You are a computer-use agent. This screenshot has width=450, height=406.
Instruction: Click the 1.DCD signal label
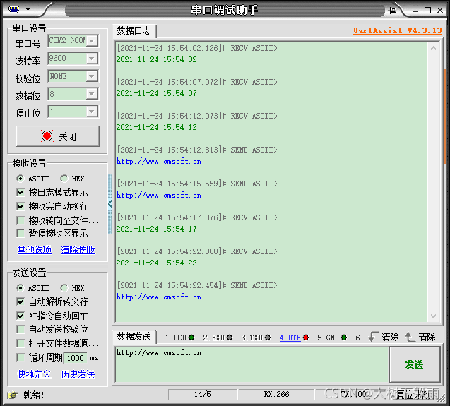tap(176, 338)
